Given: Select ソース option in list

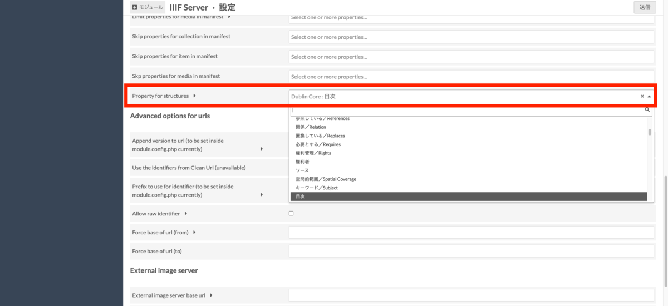Looking at the screenshot, I should [469, 170].
